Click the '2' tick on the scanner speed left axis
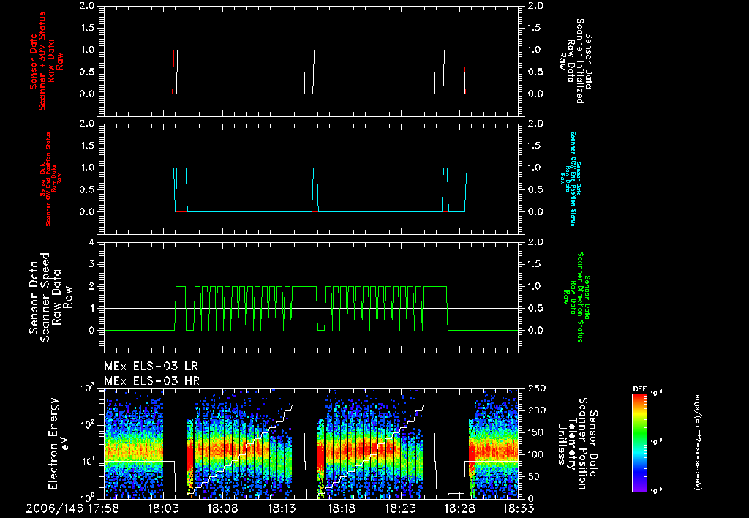Viewport: 749px width, 518px height. [91, 286]
